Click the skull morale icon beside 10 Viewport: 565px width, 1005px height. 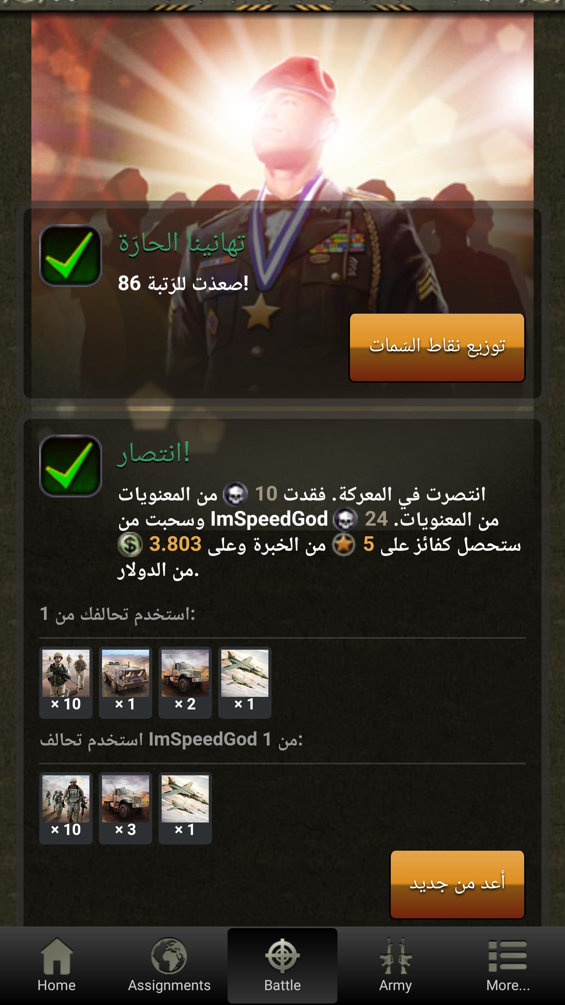tap(235, 494)
